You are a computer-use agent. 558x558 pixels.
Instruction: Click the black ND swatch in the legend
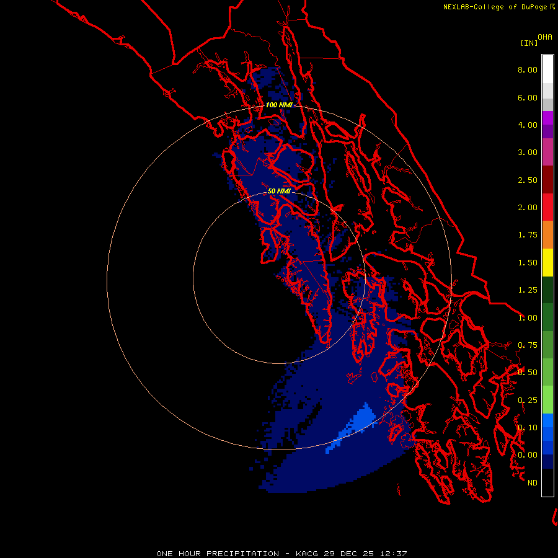547,482
